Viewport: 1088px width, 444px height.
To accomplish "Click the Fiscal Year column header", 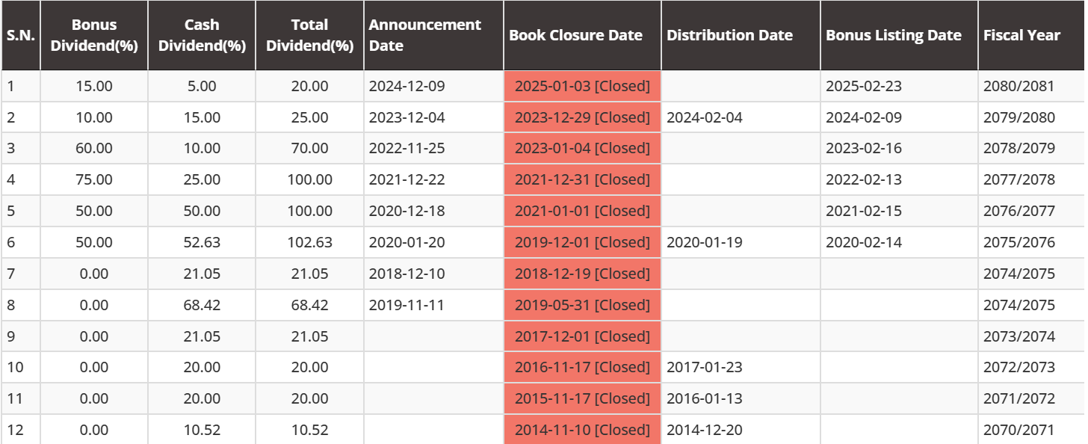I will tap(1021, 35).
